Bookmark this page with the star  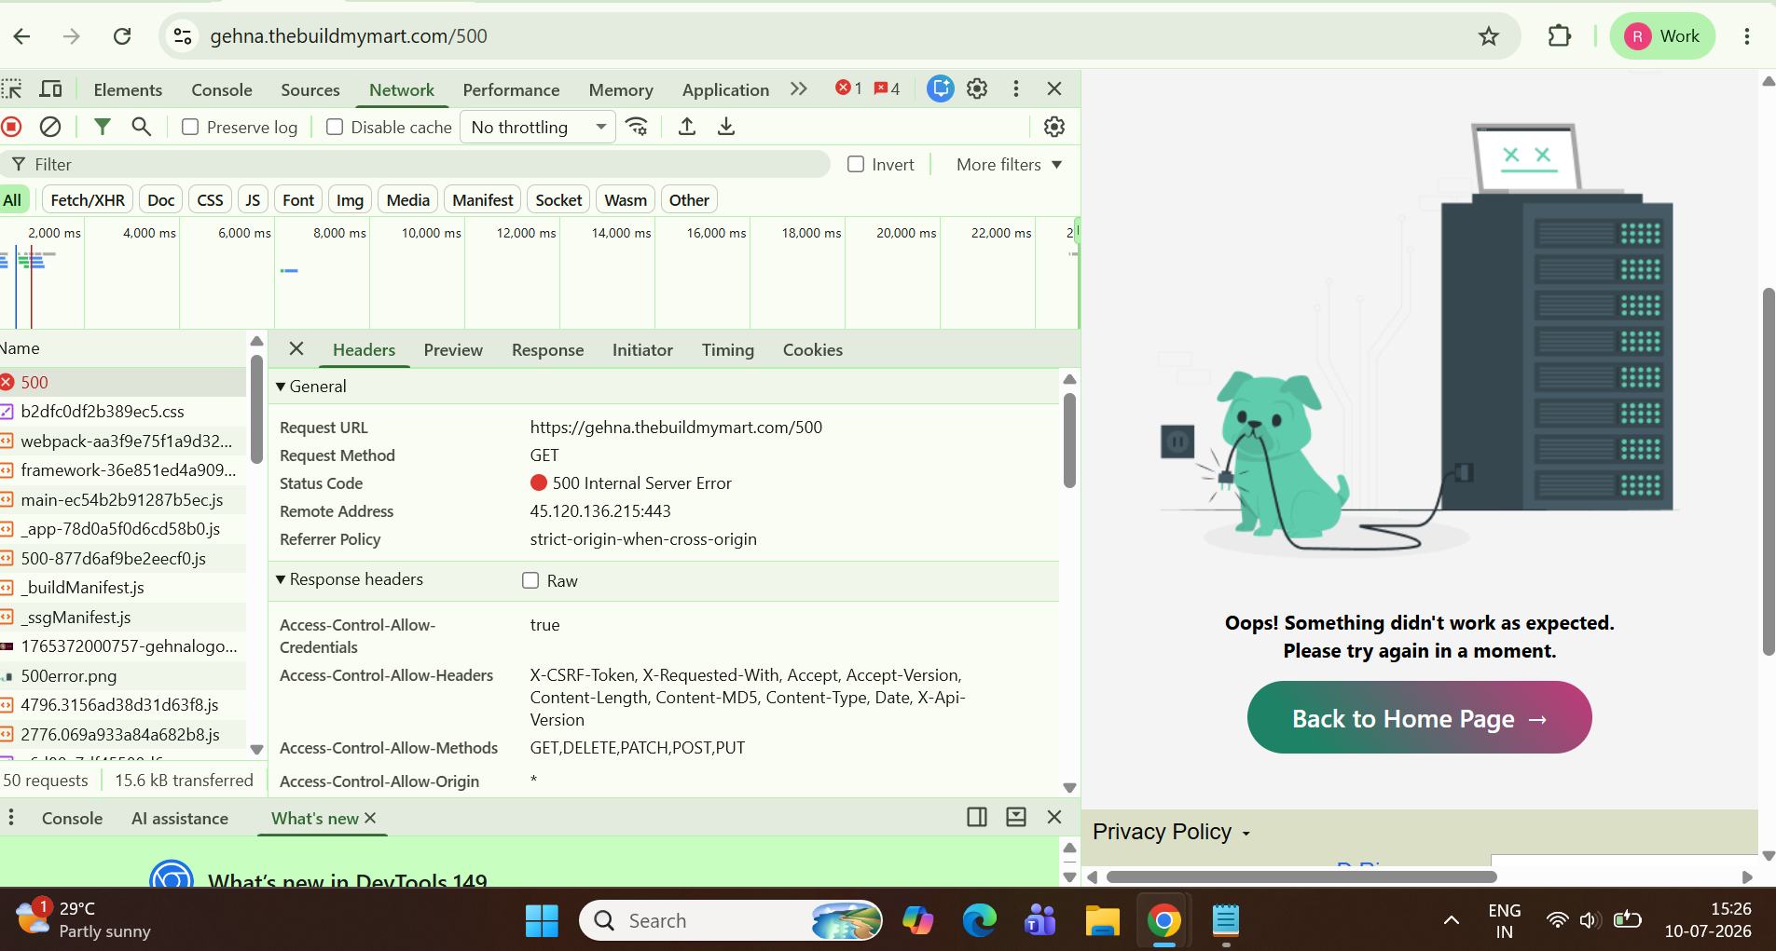(x=1489, y=36)
